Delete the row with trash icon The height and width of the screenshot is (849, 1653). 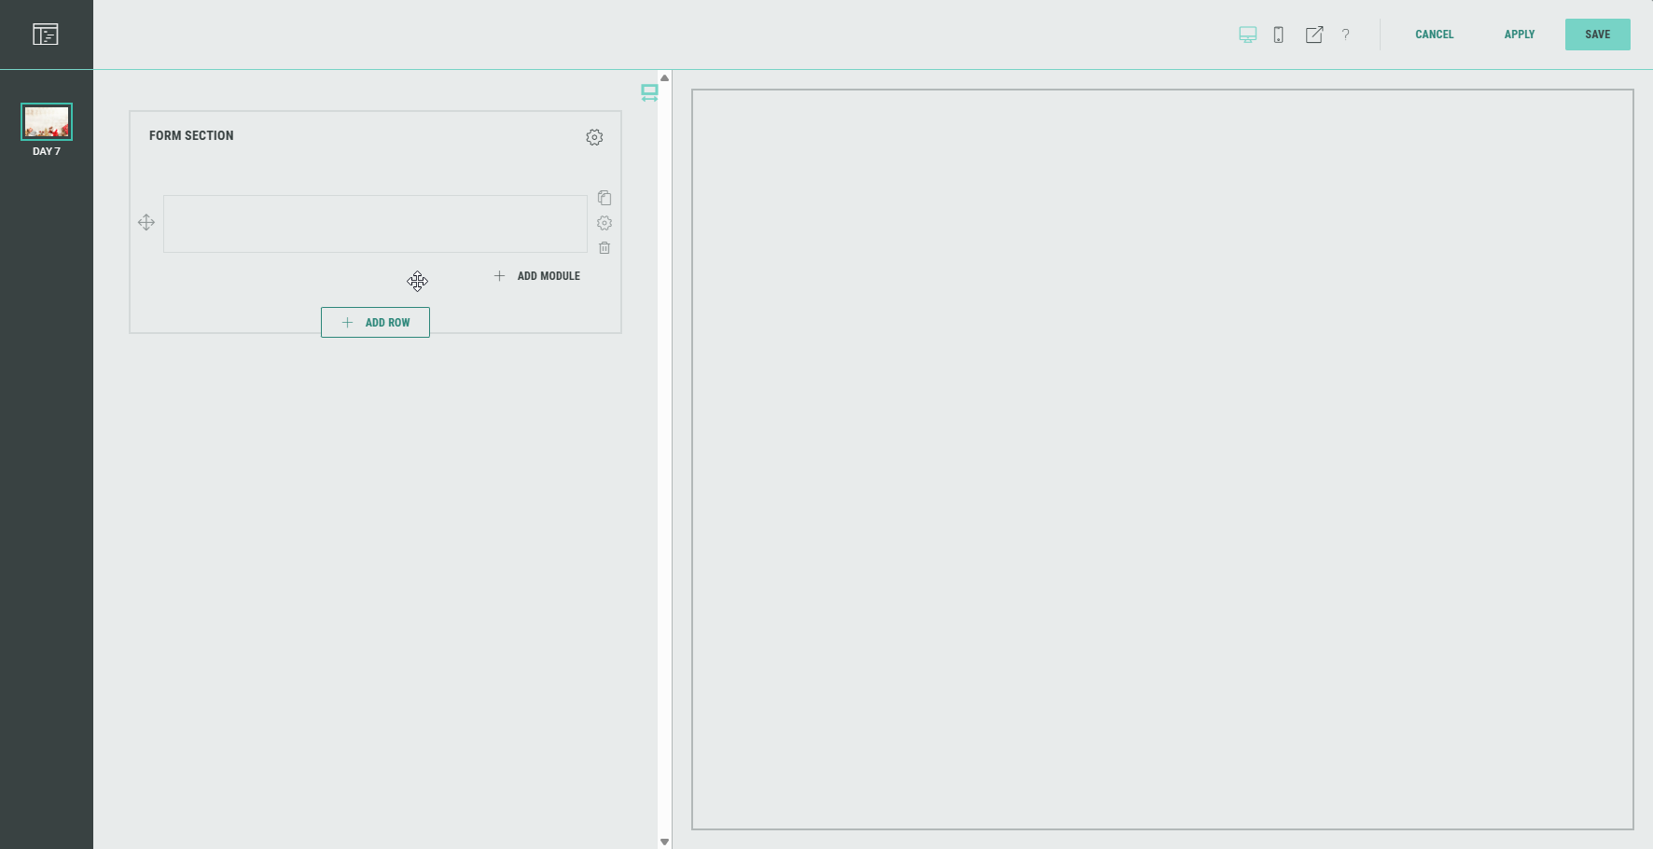coord(604,248)
